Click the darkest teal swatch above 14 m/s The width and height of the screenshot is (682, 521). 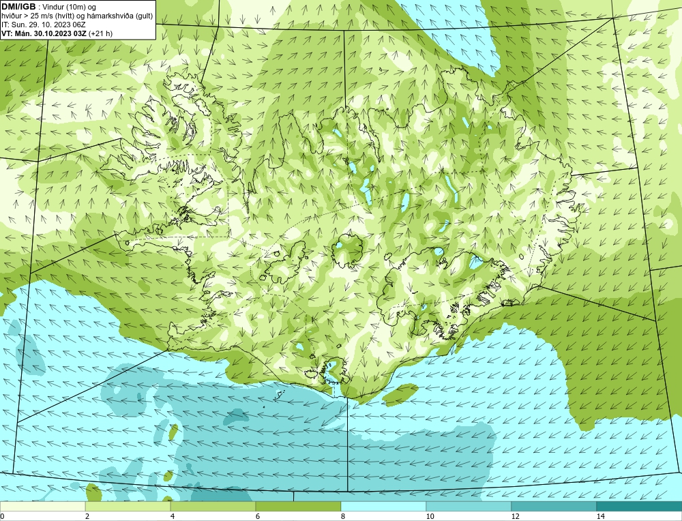tap(640, 506)
